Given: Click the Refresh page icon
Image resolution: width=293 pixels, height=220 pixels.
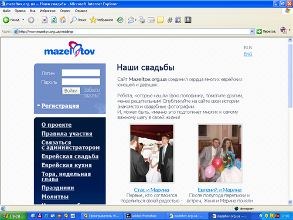Looking at the screenshot, I should coord(54,20).
